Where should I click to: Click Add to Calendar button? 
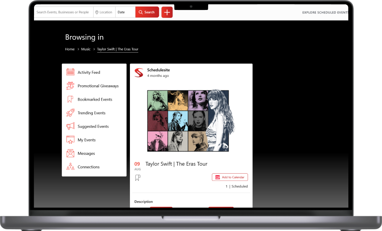(230, 177)
